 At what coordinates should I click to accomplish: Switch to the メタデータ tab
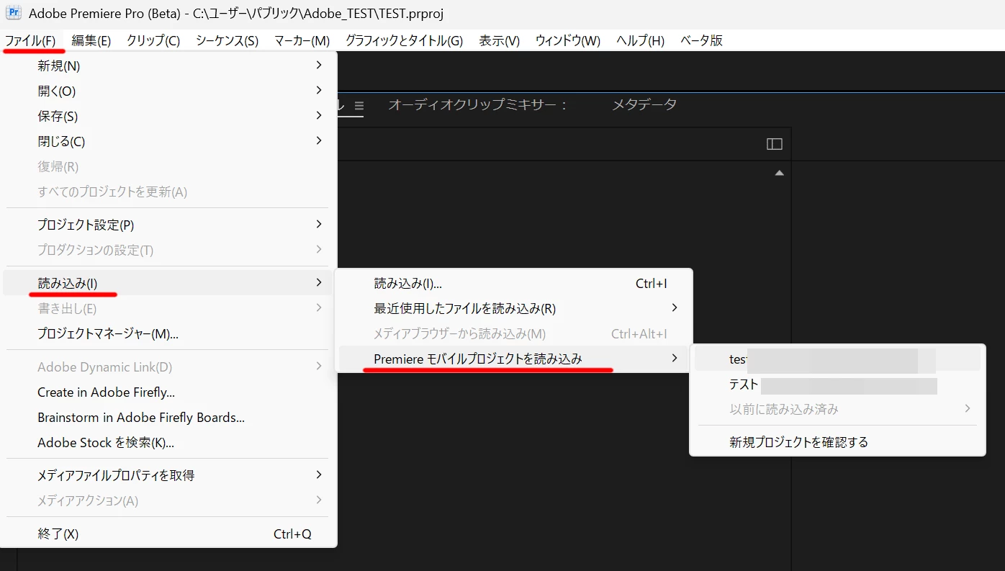tap(644, 105)
